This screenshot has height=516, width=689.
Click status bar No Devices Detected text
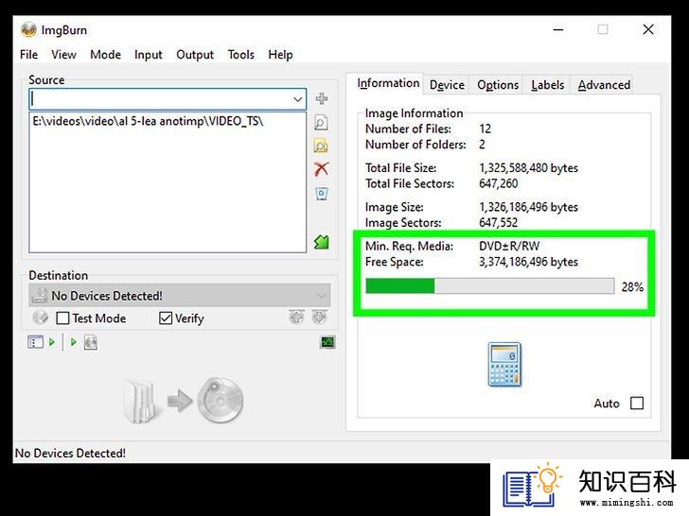(70, 453)
